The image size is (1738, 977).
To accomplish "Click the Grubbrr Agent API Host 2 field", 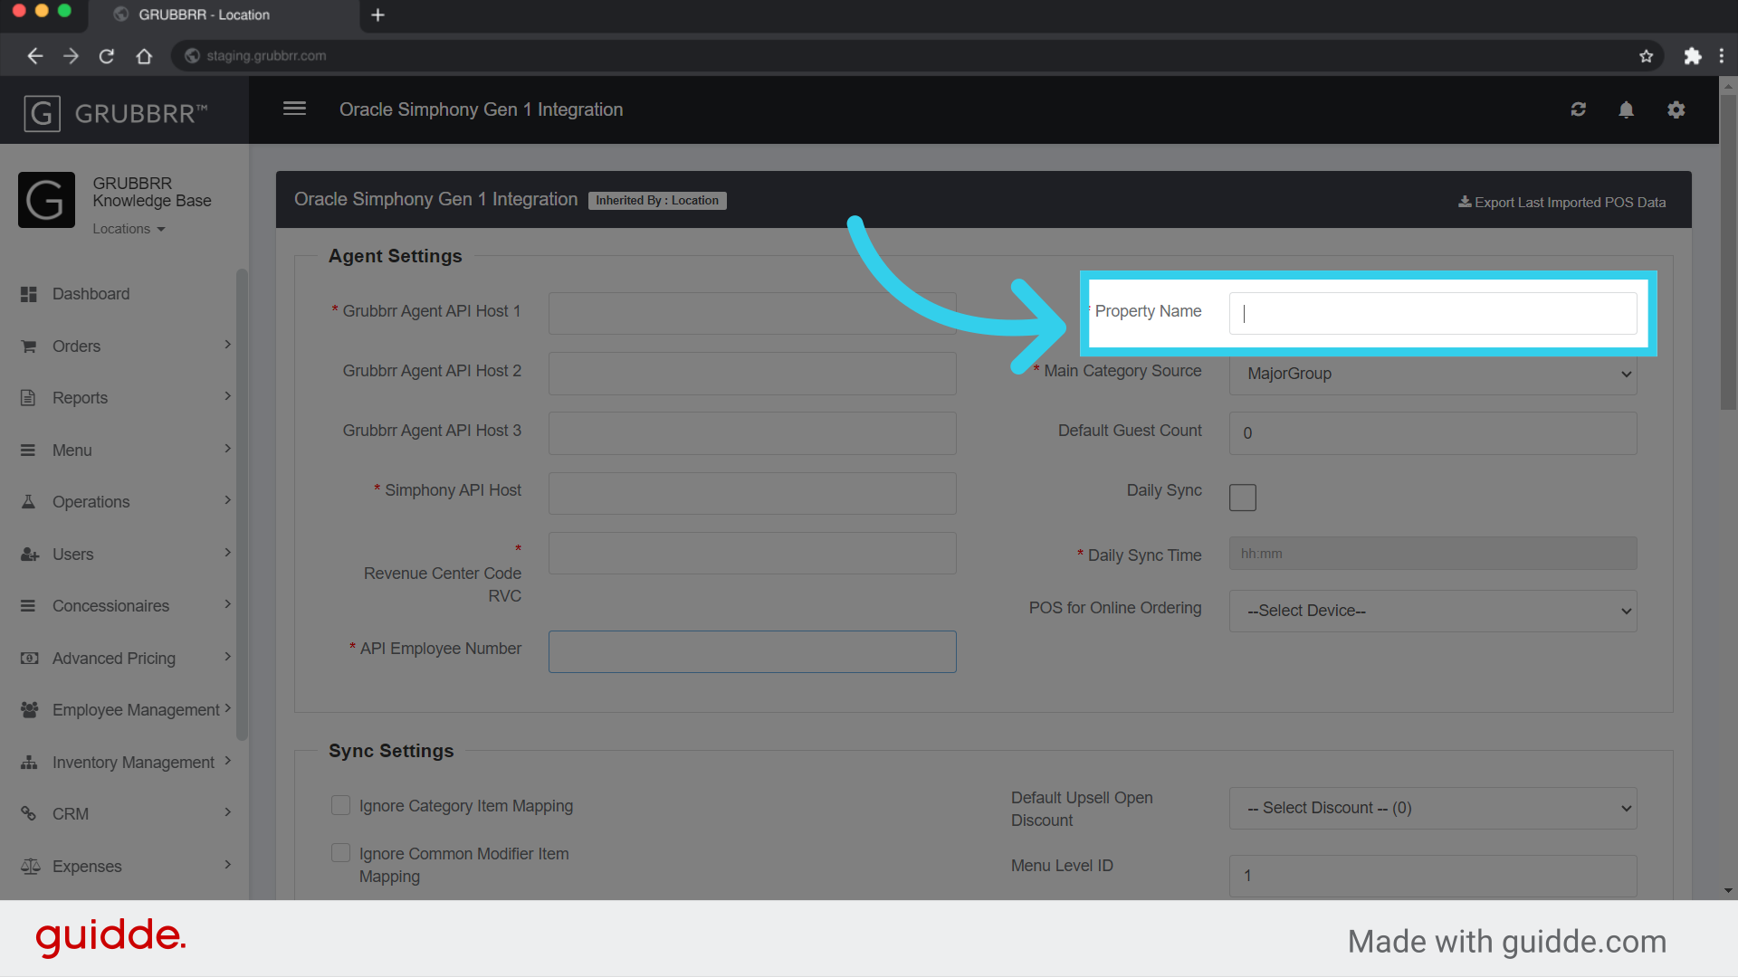I will (752, 374).
